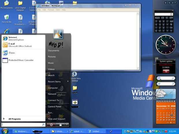The height and width of the screenshot is (134, 179).
Task: Expand the Recent Items submenu arrow
Action: [68, 82]
